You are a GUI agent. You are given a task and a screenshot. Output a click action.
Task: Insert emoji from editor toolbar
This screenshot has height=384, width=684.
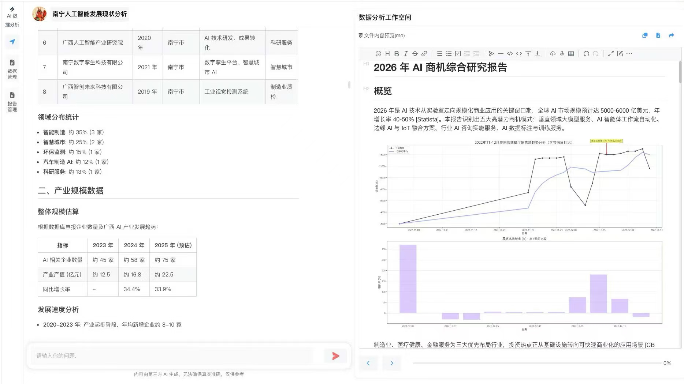coord(378,54)
